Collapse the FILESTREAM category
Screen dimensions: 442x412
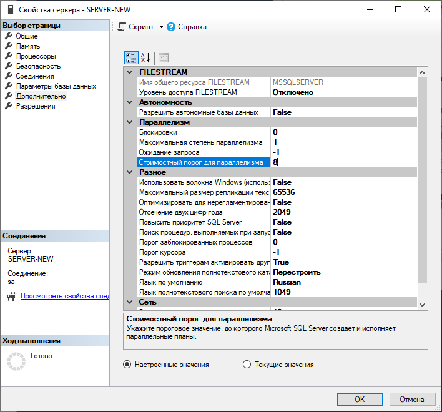pyautogui.click(x=130, y=72)
